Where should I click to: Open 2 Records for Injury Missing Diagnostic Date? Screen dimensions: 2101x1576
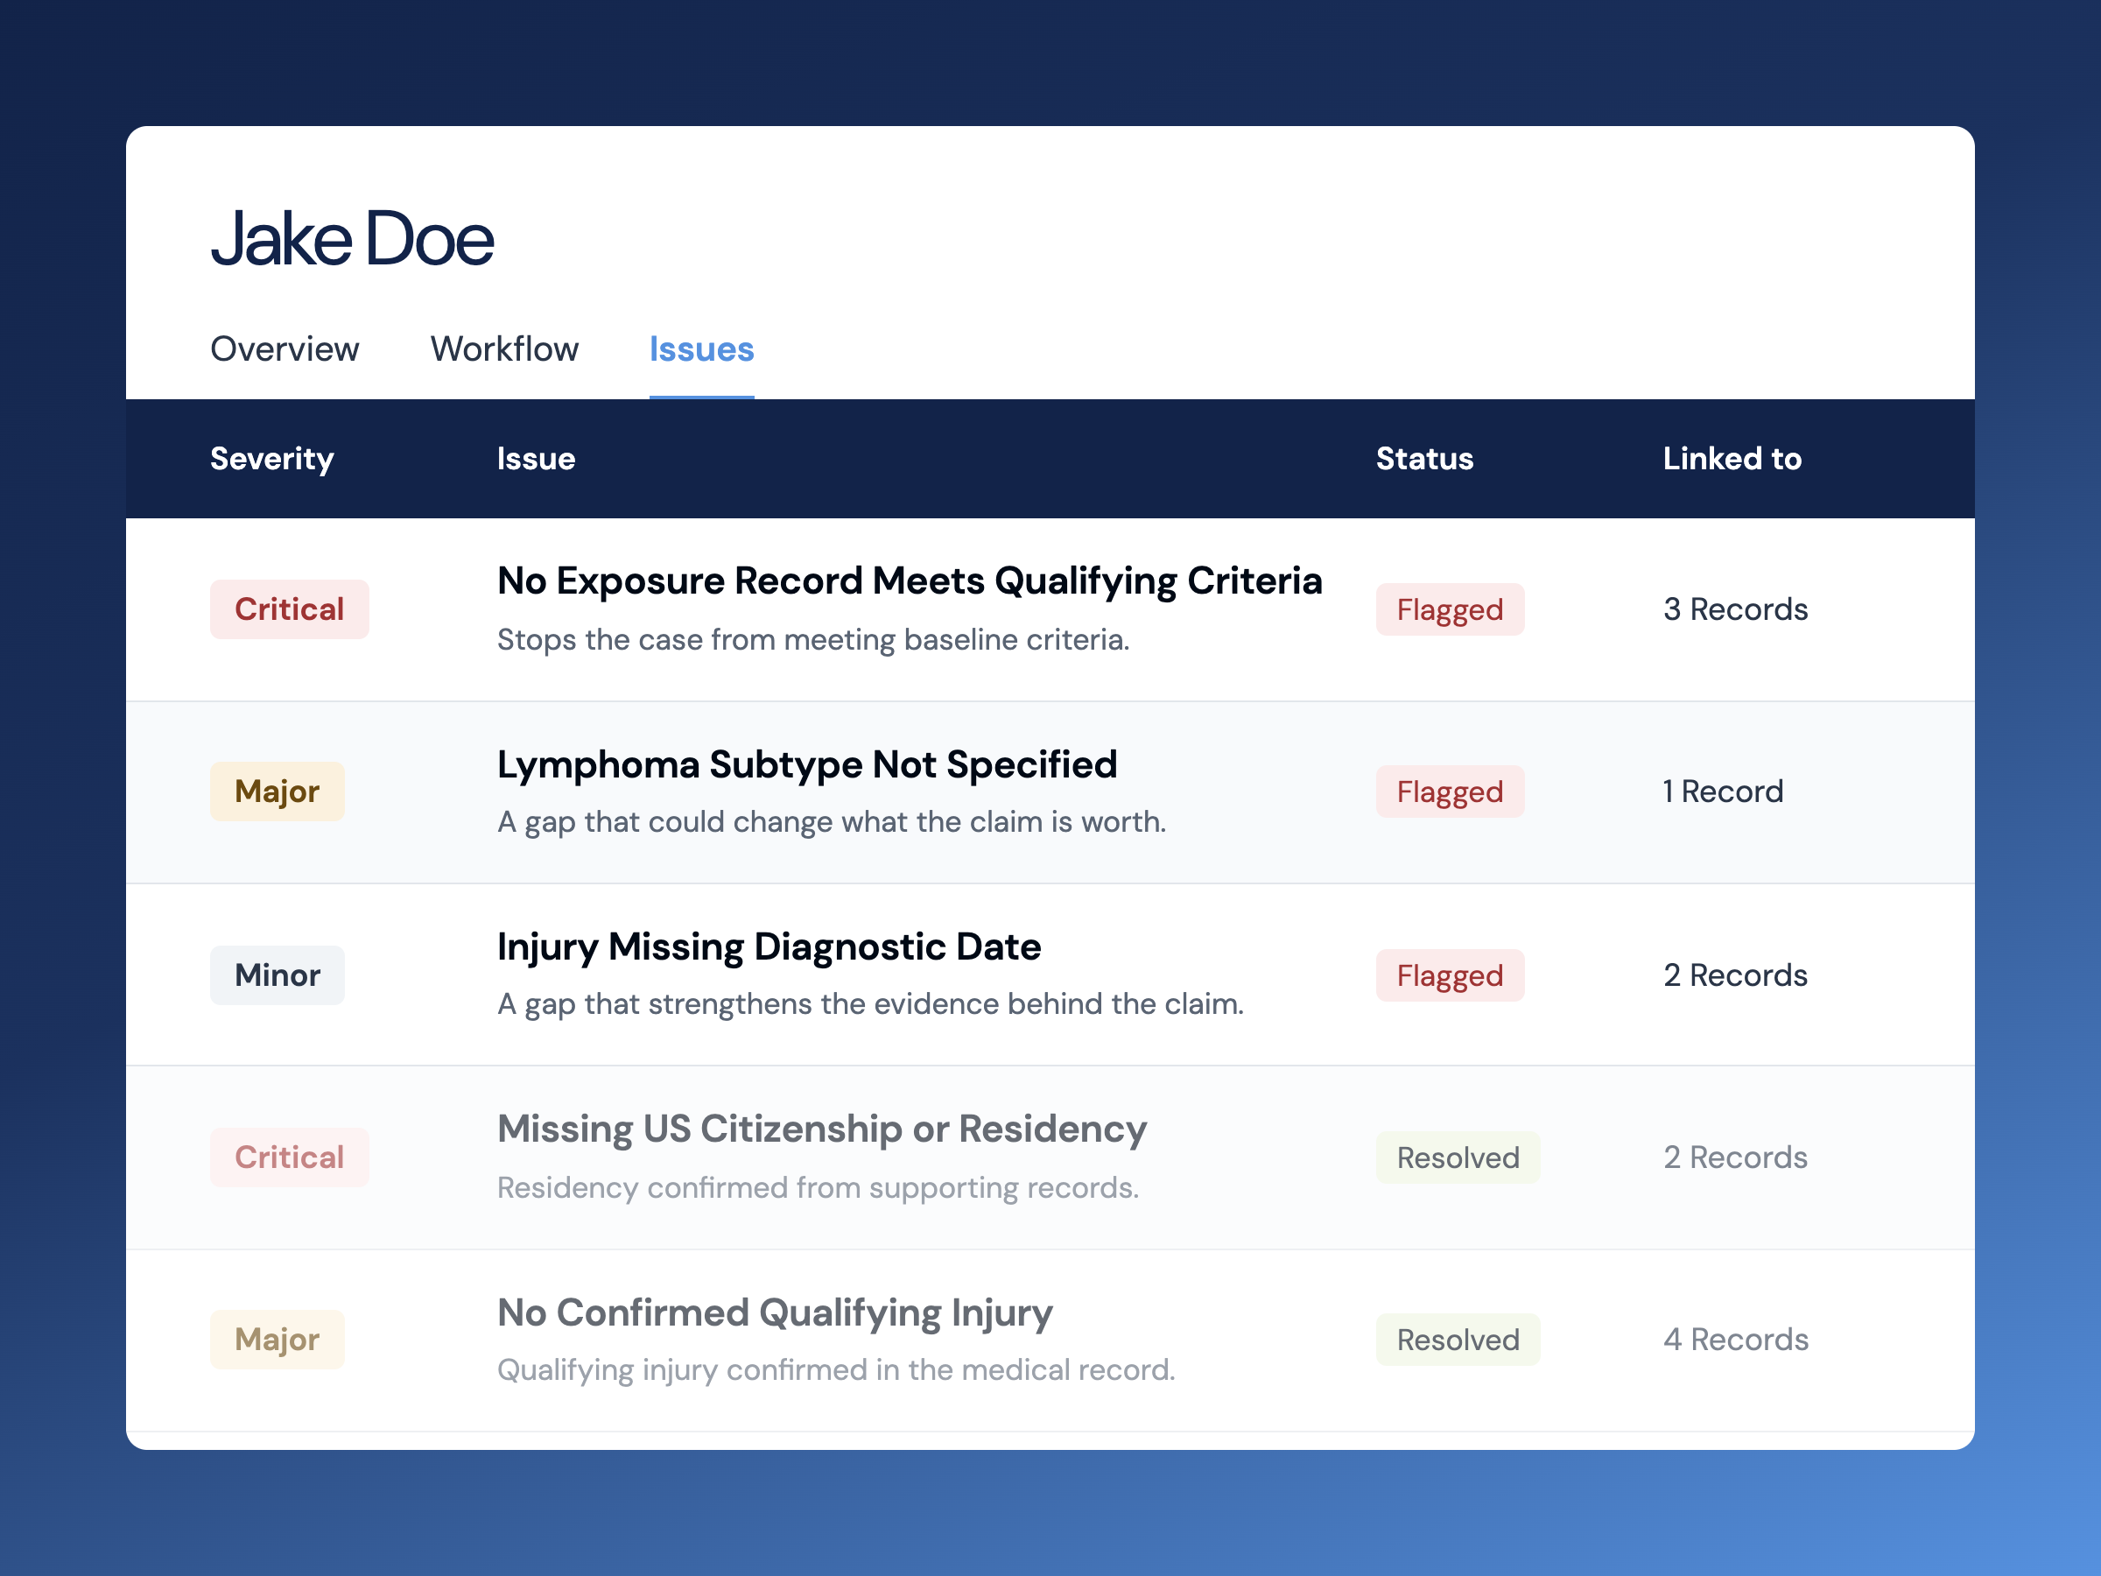click(1734, 974)
